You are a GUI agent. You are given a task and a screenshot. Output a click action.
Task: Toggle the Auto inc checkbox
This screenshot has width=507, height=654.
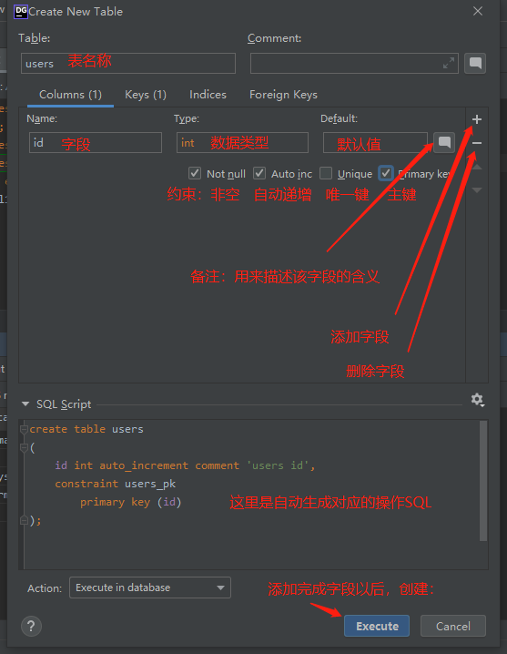click(x=259, y=173)
